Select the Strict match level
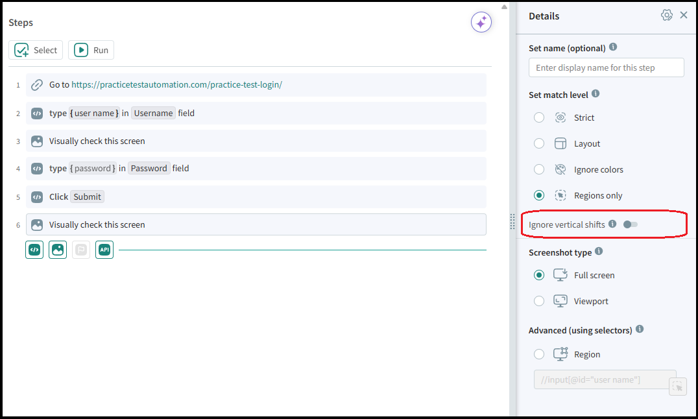 539,117
